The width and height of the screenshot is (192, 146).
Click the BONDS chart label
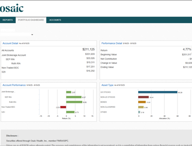[104, 102]
